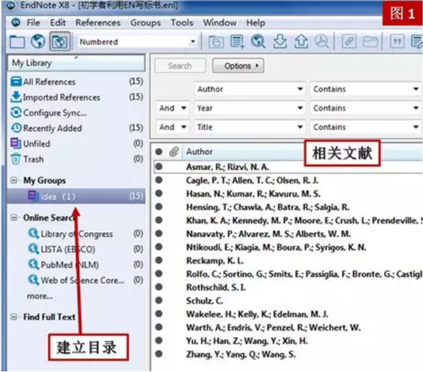Open the And operator dropdown for Title

[173, 127]
